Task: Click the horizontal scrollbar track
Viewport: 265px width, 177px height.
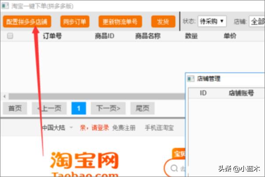Action: point(97,96)
